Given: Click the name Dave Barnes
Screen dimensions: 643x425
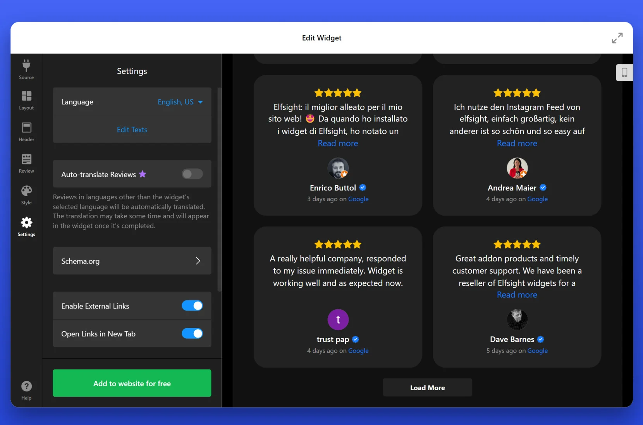Looking at the screenshot, I should click(512, 339).
